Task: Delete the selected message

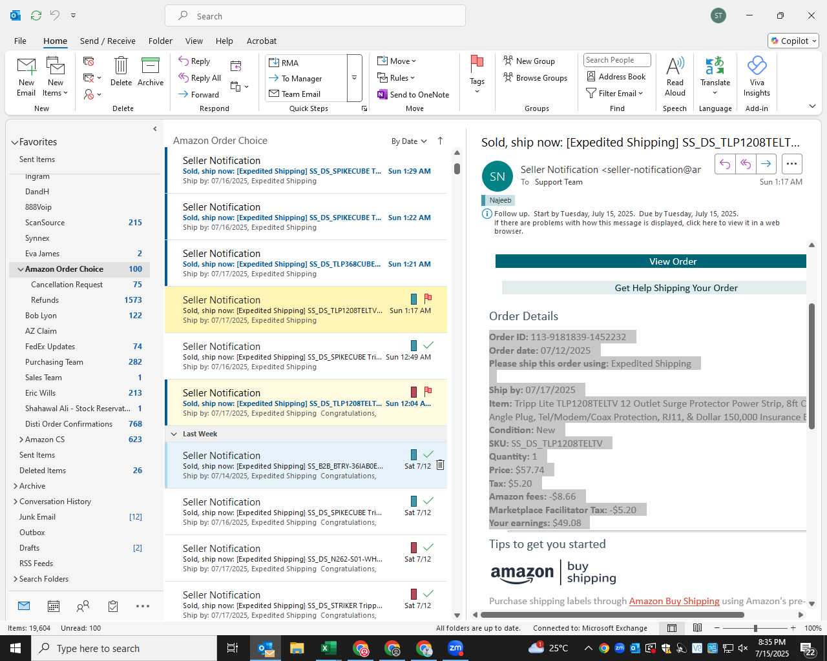Action: [x=121, y=72]
